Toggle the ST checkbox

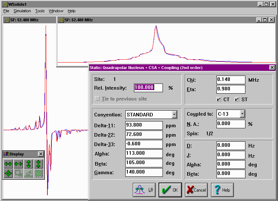(x=237, y=99)
